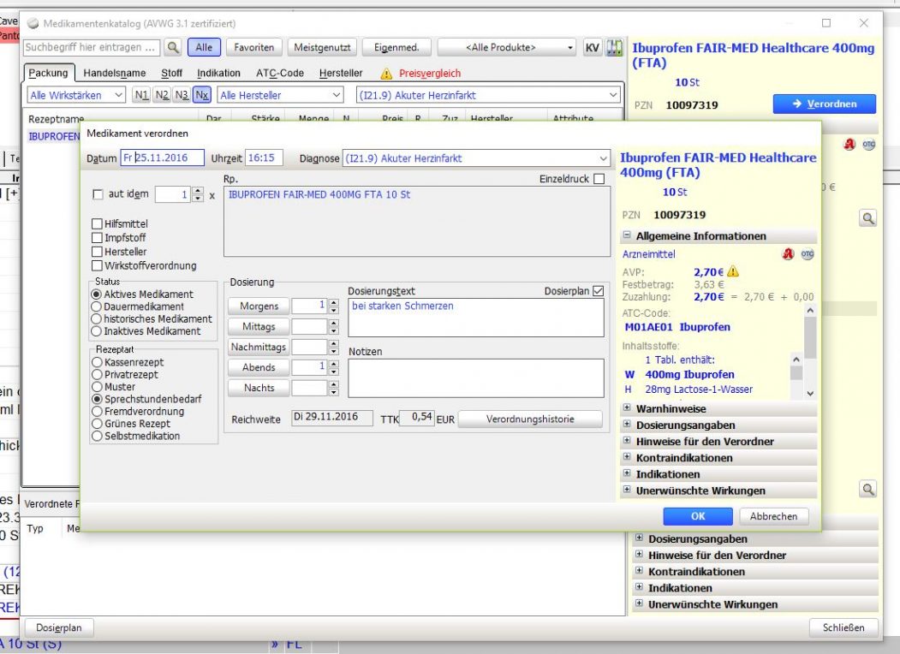Open the Verordnungshistorie
Viewport: 900px width, 654px height.
pos(530,419)
